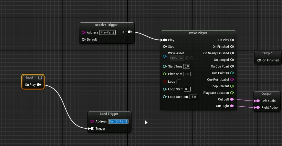Click the TurnOffPart1 address field
This screenshot has height=146, width=282.
(118, 122)
